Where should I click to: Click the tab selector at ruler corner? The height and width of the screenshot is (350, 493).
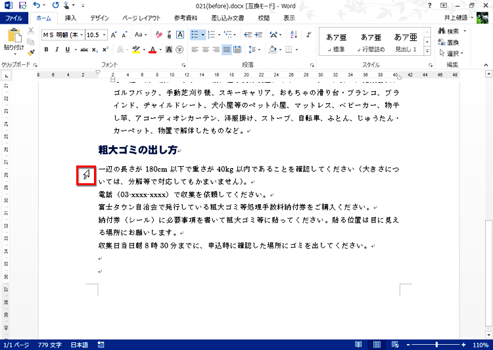(x=6, y=76)
